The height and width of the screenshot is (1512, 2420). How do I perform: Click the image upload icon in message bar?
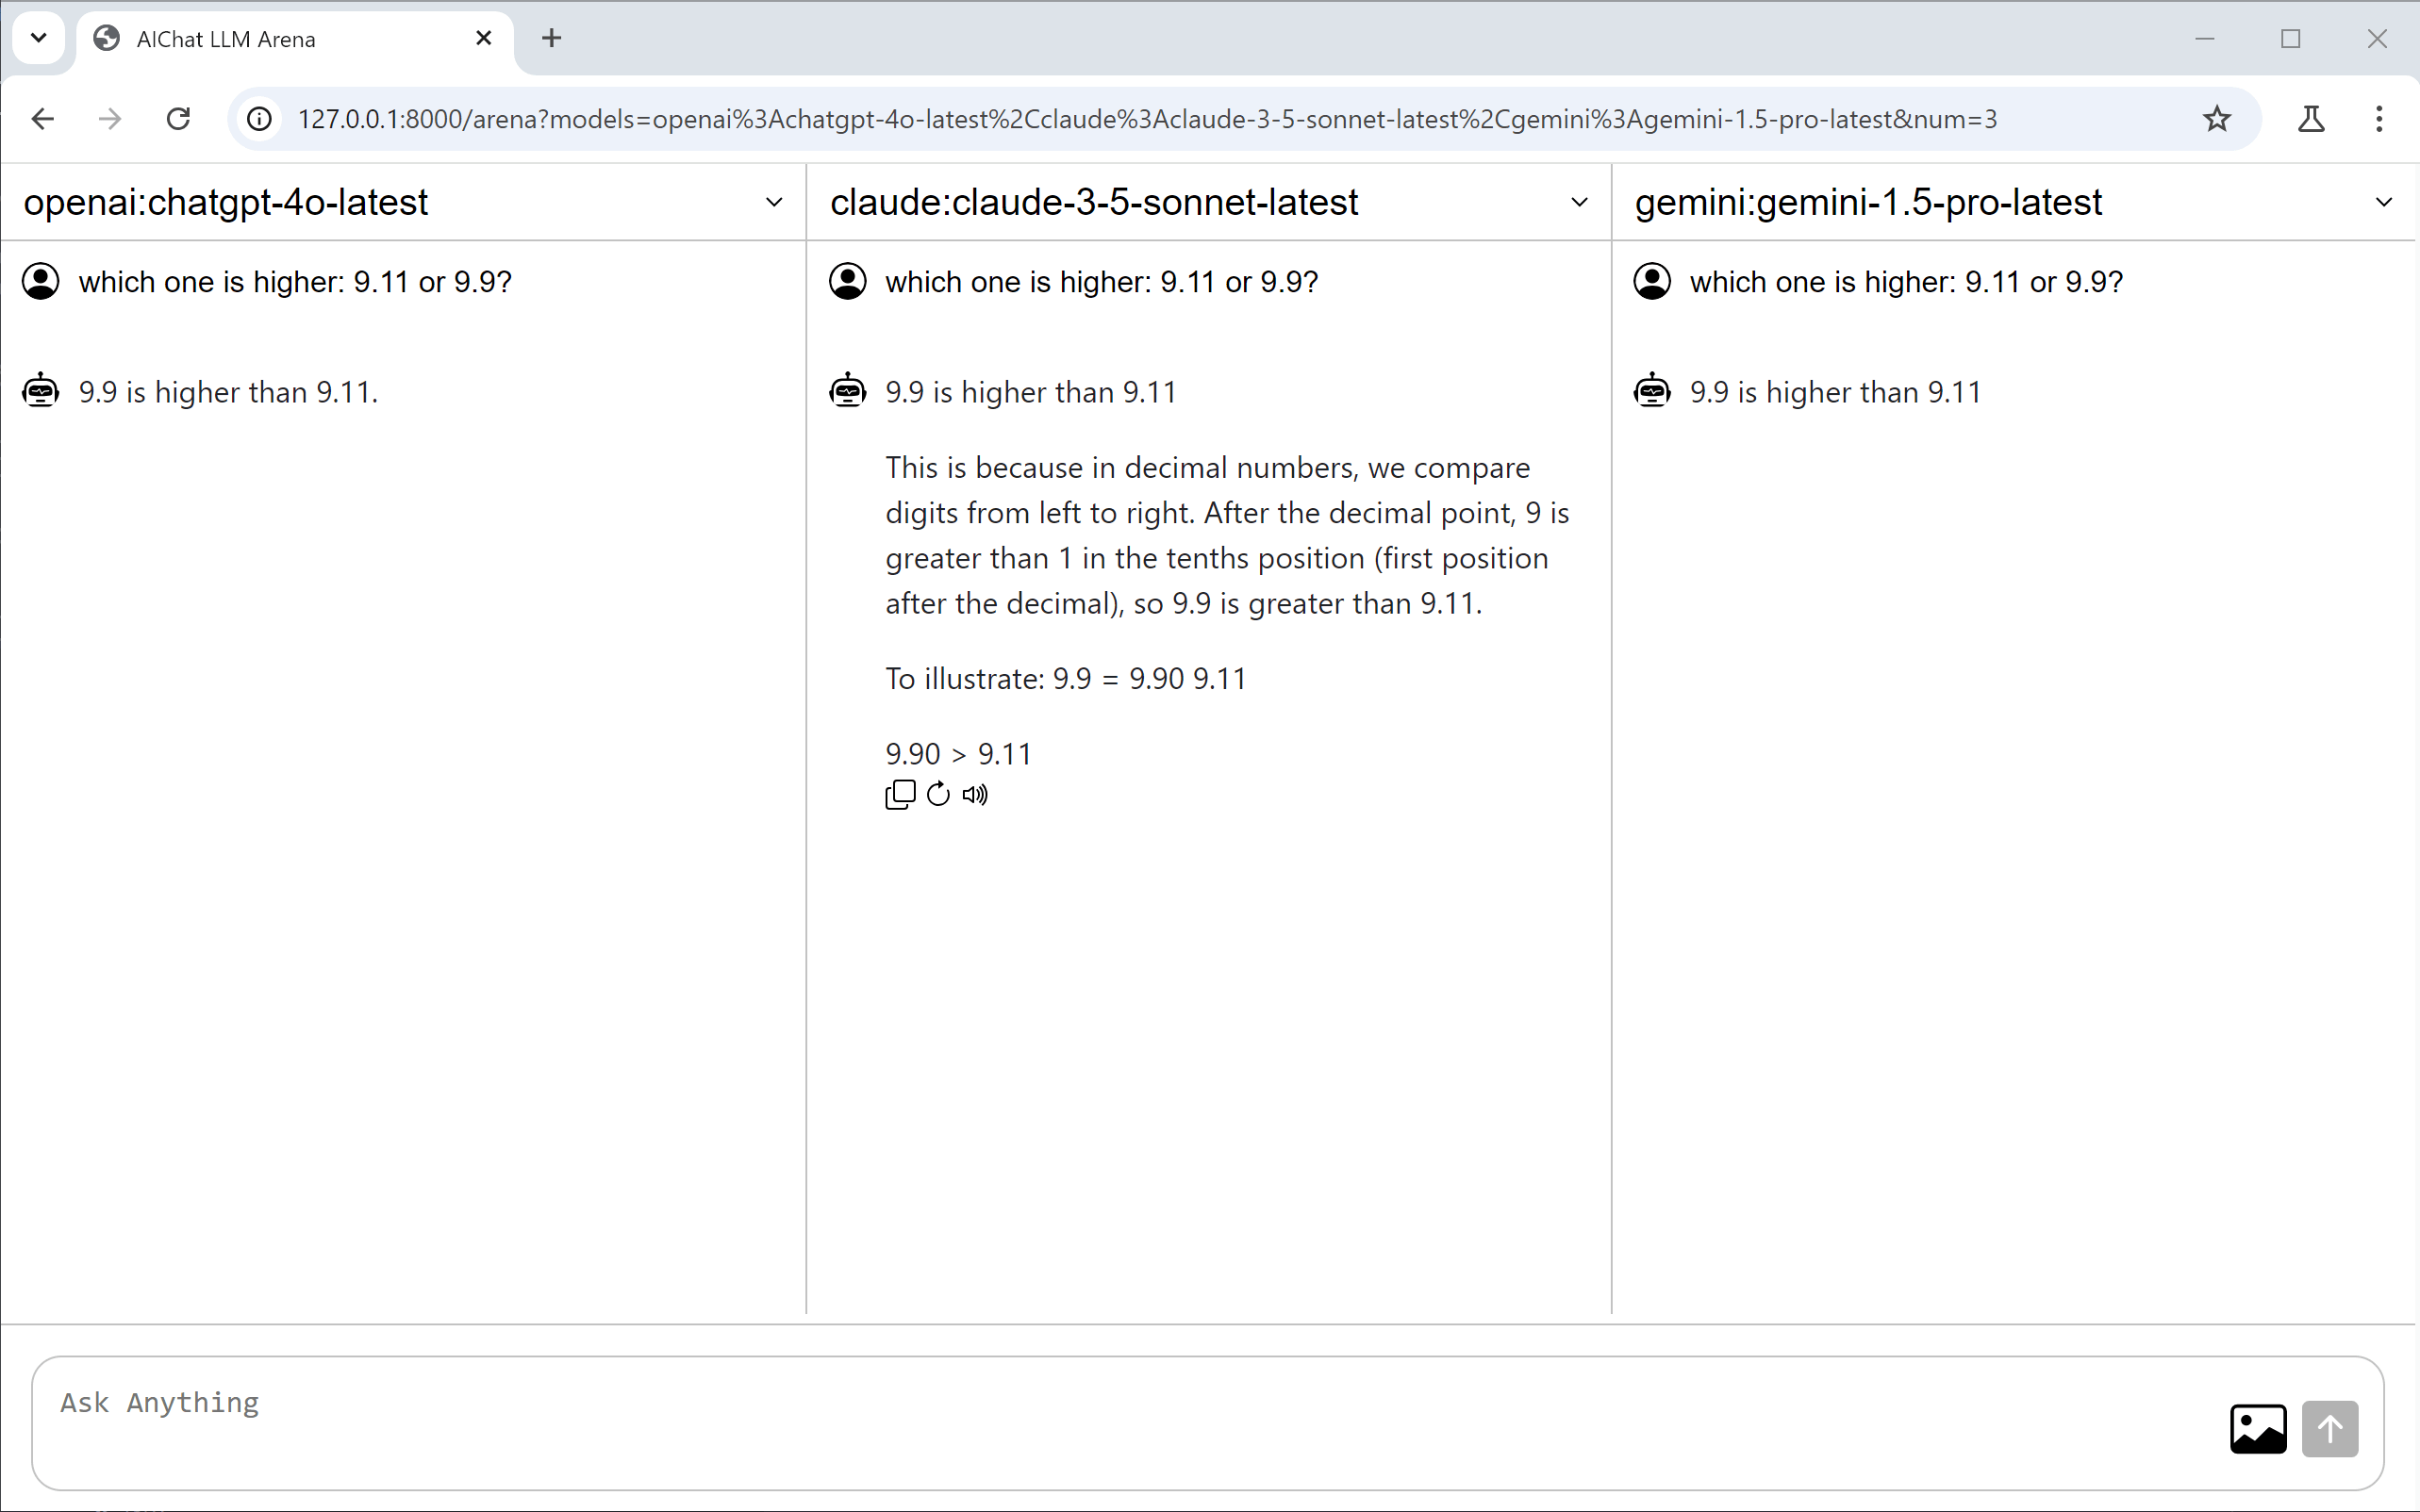tap(2258, 1428)
